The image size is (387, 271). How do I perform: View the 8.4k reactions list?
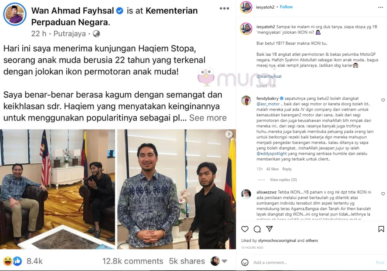click(34, 261)
